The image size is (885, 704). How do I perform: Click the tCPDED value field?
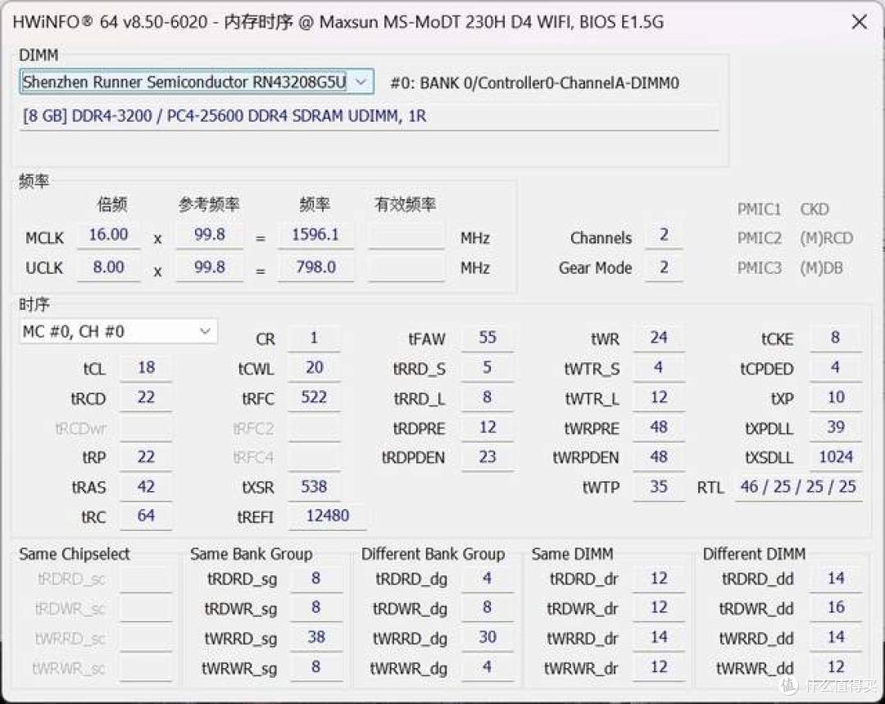pyautogui.click(x=836, y=367)
